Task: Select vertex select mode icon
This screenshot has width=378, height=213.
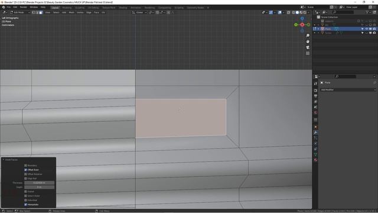Action: pos(34,12)
